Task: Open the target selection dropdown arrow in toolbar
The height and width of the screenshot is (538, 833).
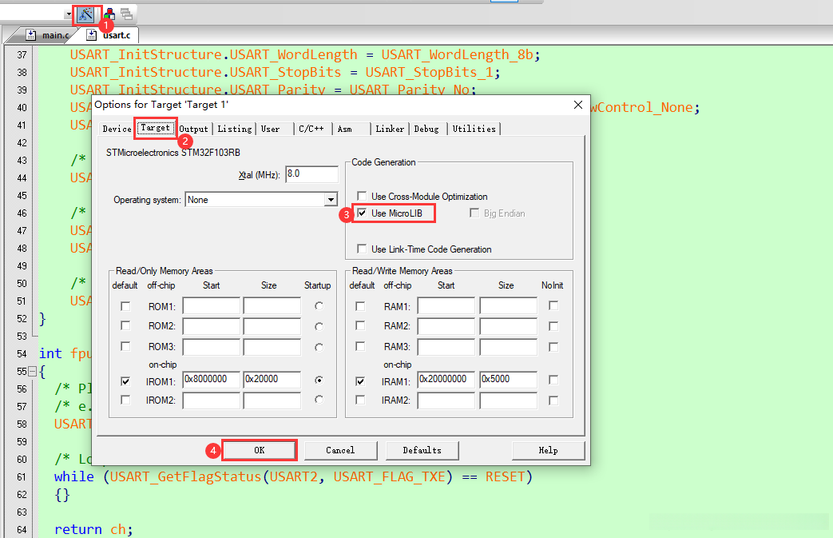Action: pos(69,14)
